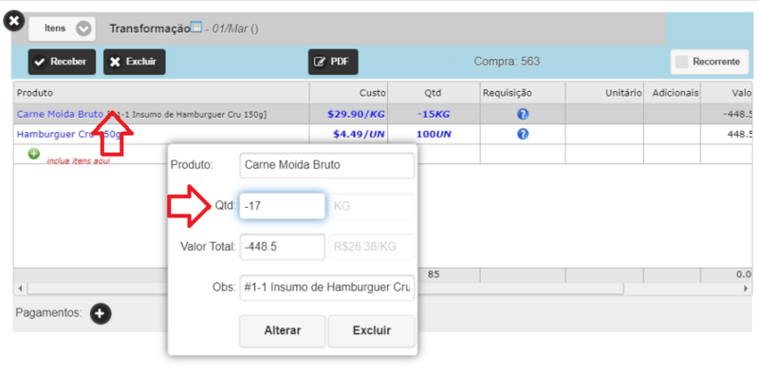759x375 pixels.
Task: Click the -15KG quantity cell
Action: coord(434,114)
